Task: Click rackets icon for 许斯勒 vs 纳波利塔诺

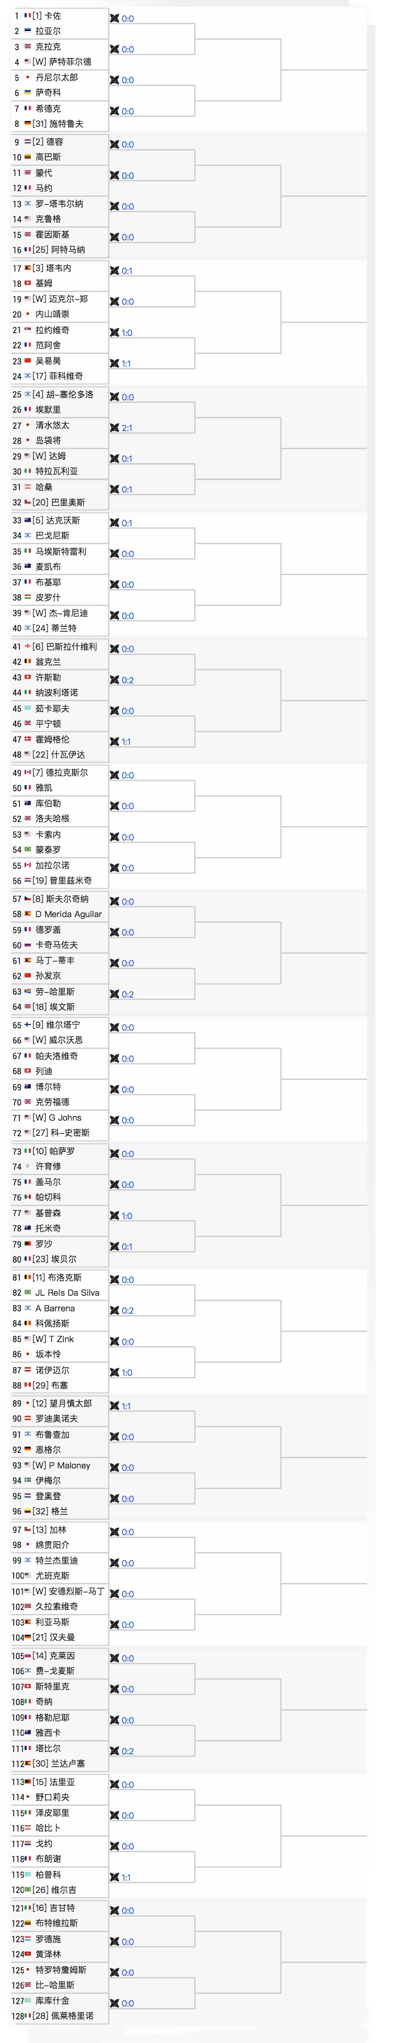Action: [115, 681]
